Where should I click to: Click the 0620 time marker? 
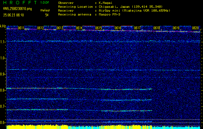pyautogui.click(x=195, y=28)
